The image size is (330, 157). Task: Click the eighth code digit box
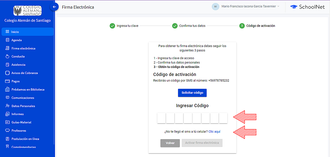(x=223, y=118)
